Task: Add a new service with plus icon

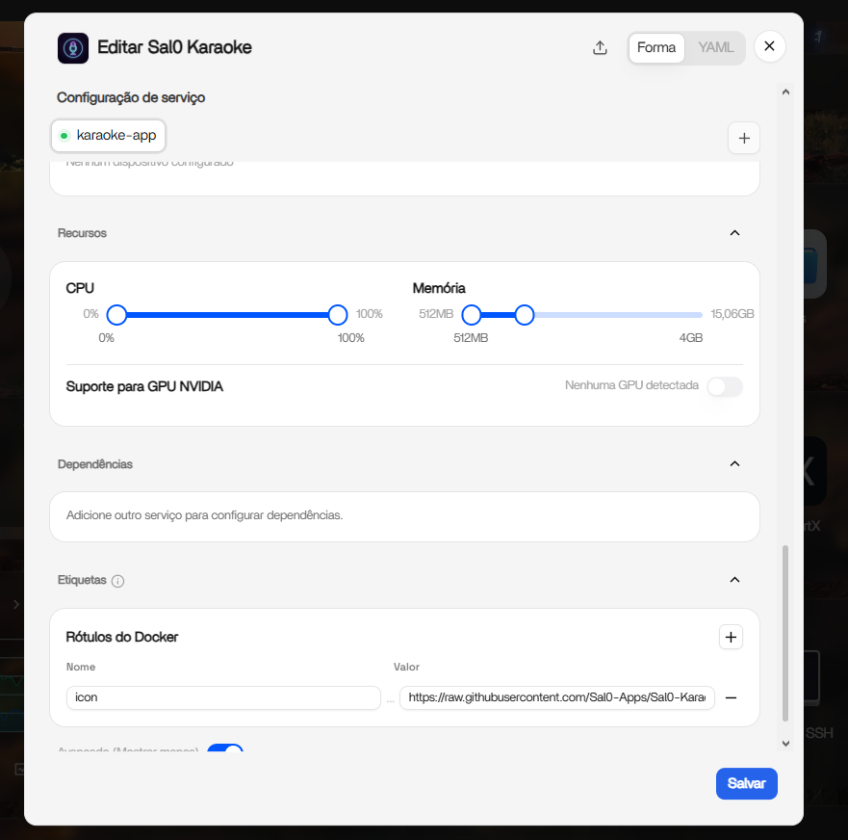Action: [744, 138]
